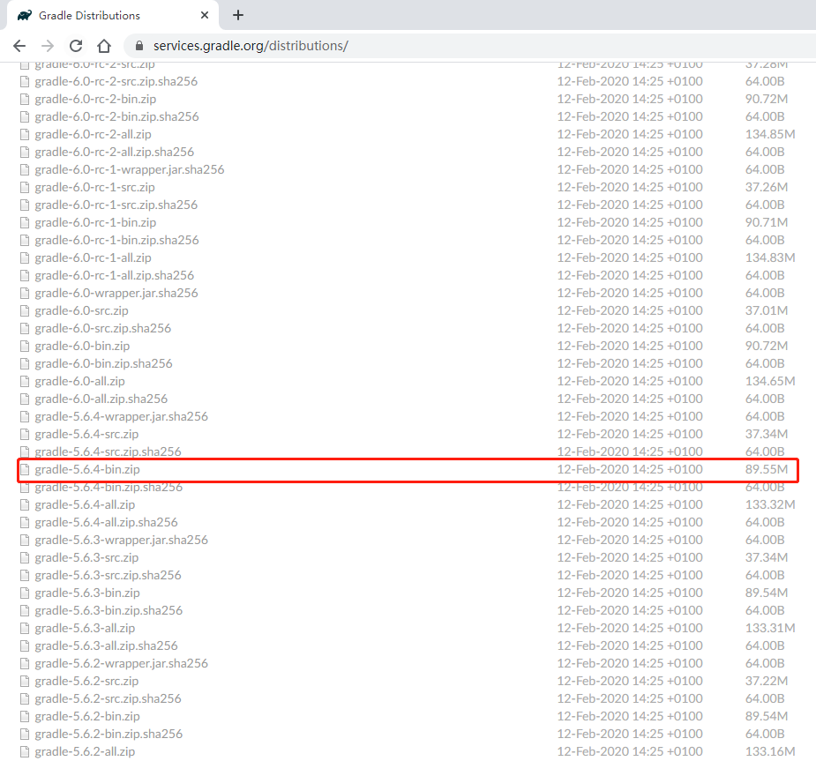Open gradle-6.0-rc-1-wrapper.jar.sha256 link
Image resolution: width=816 pixels, height=761 pixels.
click(x=129, y=169)
